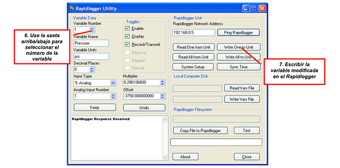Click the disabled Remote checkbox
The width and height of the screenshot is (340, 168).
point(127,60)
